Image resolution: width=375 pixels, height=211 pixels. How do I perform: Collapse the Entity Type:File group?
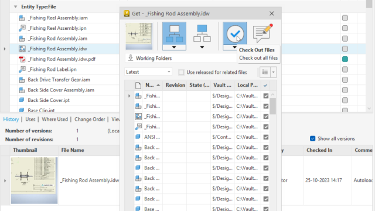click(16, 6)
